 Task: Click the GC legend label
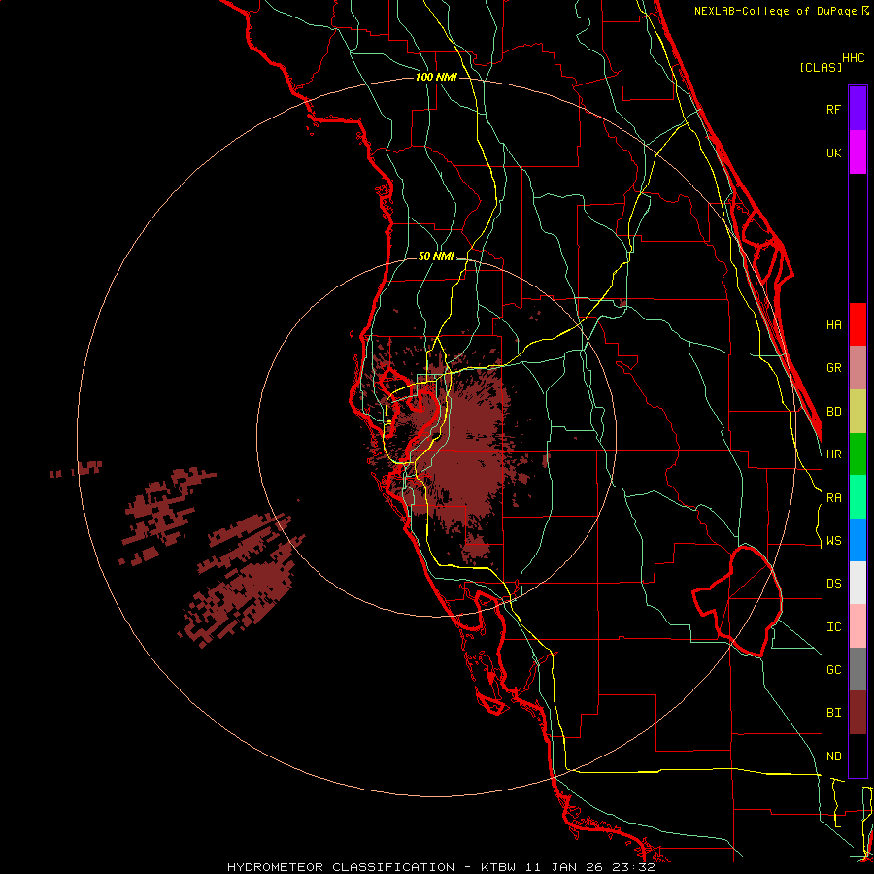pyautogui.click(x=833, y=670)
